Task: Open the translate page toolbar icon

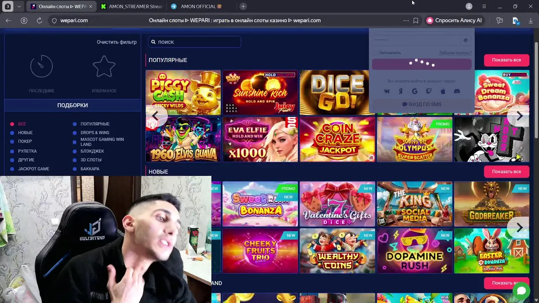Action: (515, 20)
